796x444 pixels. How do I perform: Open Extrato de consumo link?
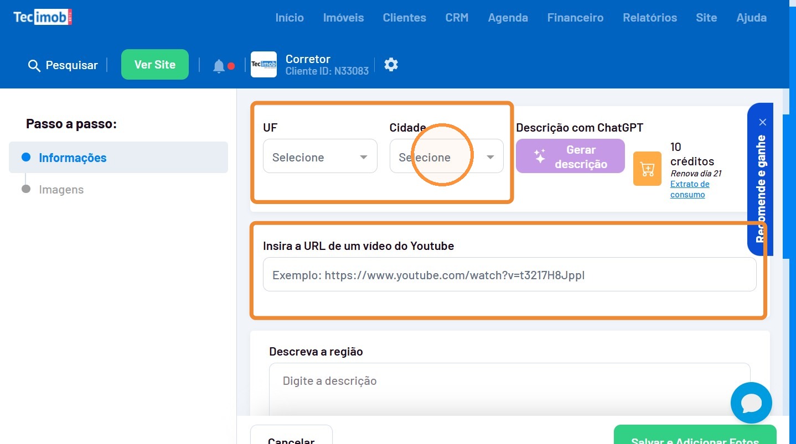point(690,190)
